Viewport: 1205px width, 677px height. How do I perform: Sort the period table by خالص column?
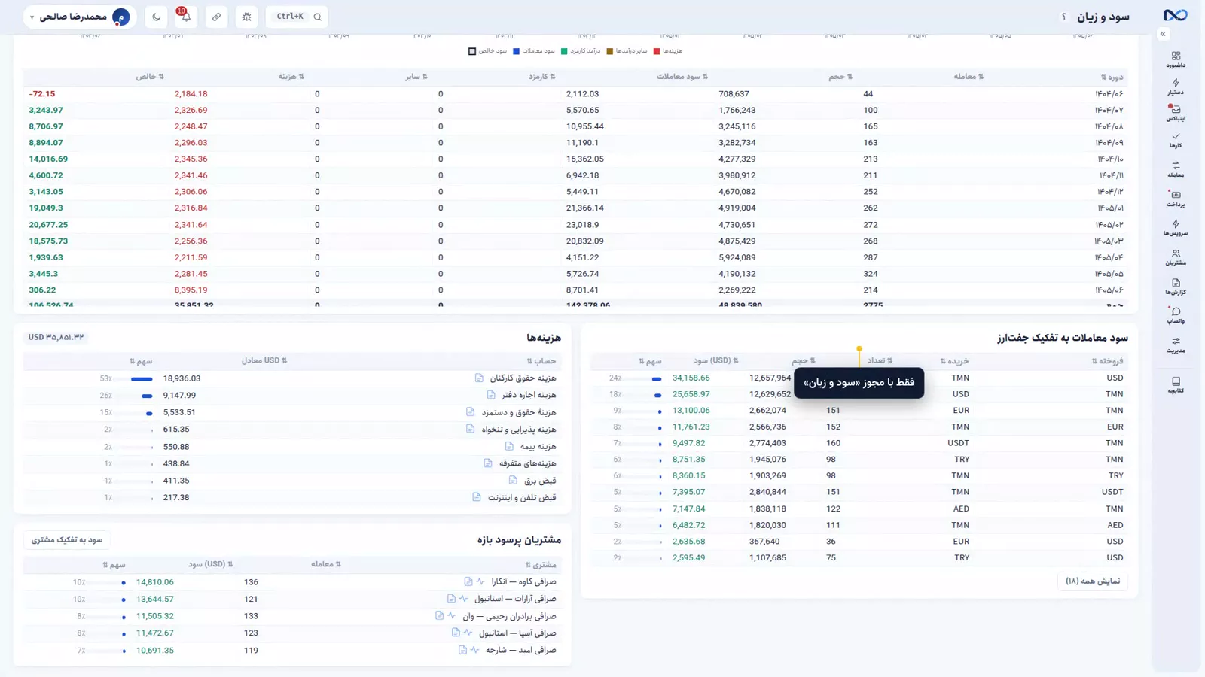[x=150, y=77]
